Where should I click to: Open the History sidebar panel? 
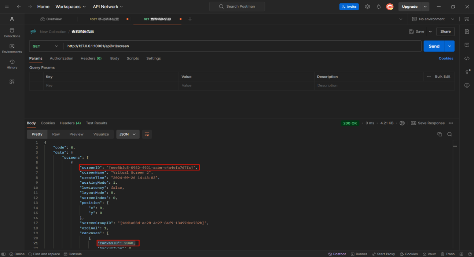[12, 64]
